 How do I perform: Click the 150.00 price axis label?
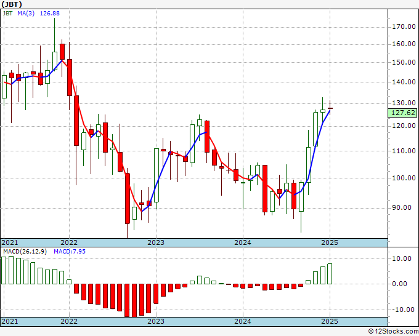click(404, 62)
